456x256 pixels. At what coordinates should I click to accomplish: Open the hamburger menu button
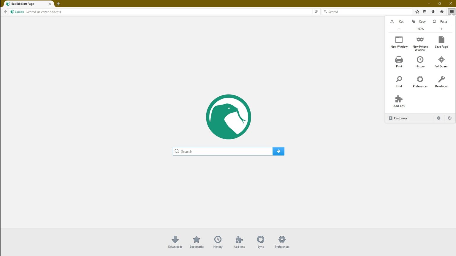(452, 12)
